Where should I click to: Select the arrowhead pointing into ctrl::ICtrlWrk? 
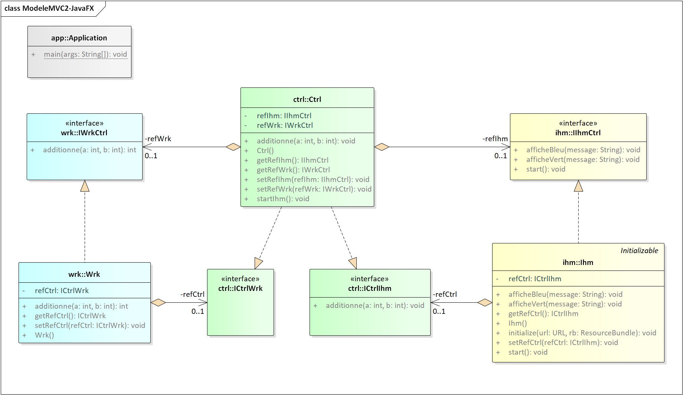point(259,263)
